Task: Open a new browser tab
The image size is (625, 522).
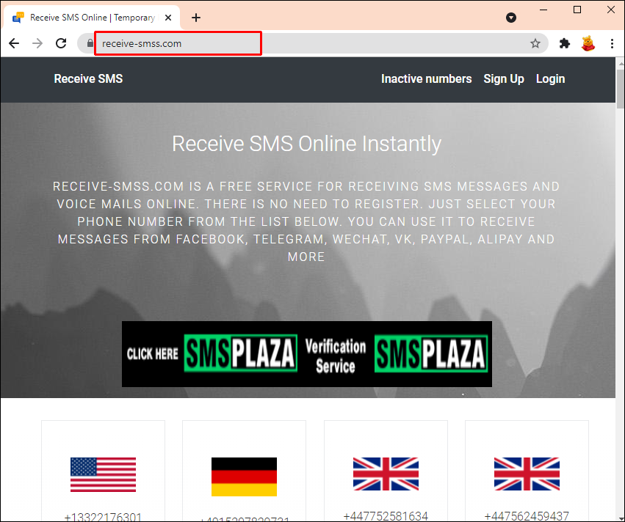Action: 195,18
